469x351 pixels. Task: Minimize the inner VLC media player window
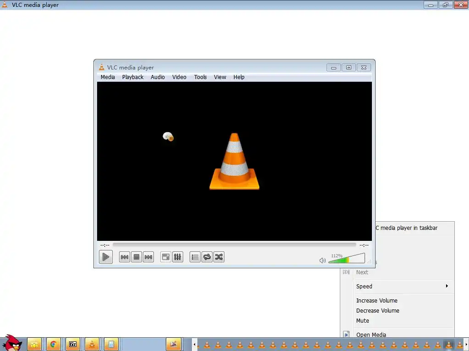pyautogui.click(x=333, y=68)
